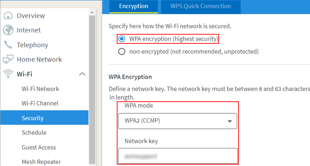Select the Security menu entry
The image size is (310, 166).
tap(33, 118)
